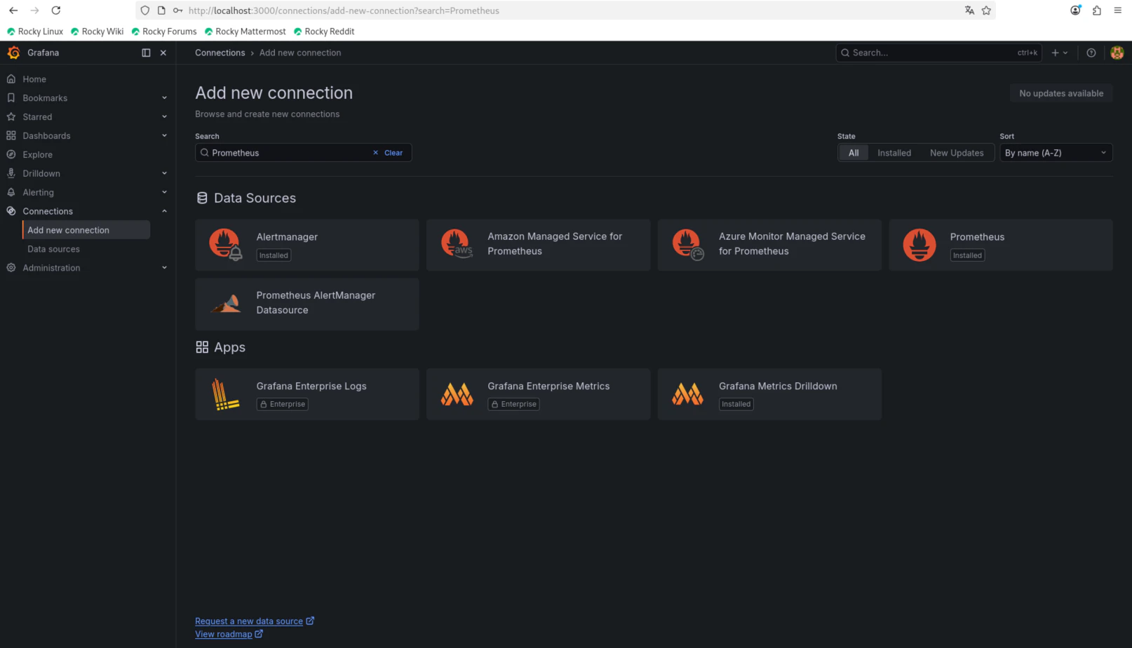Open Amazon Managed Service for Prometheus card

538,245
